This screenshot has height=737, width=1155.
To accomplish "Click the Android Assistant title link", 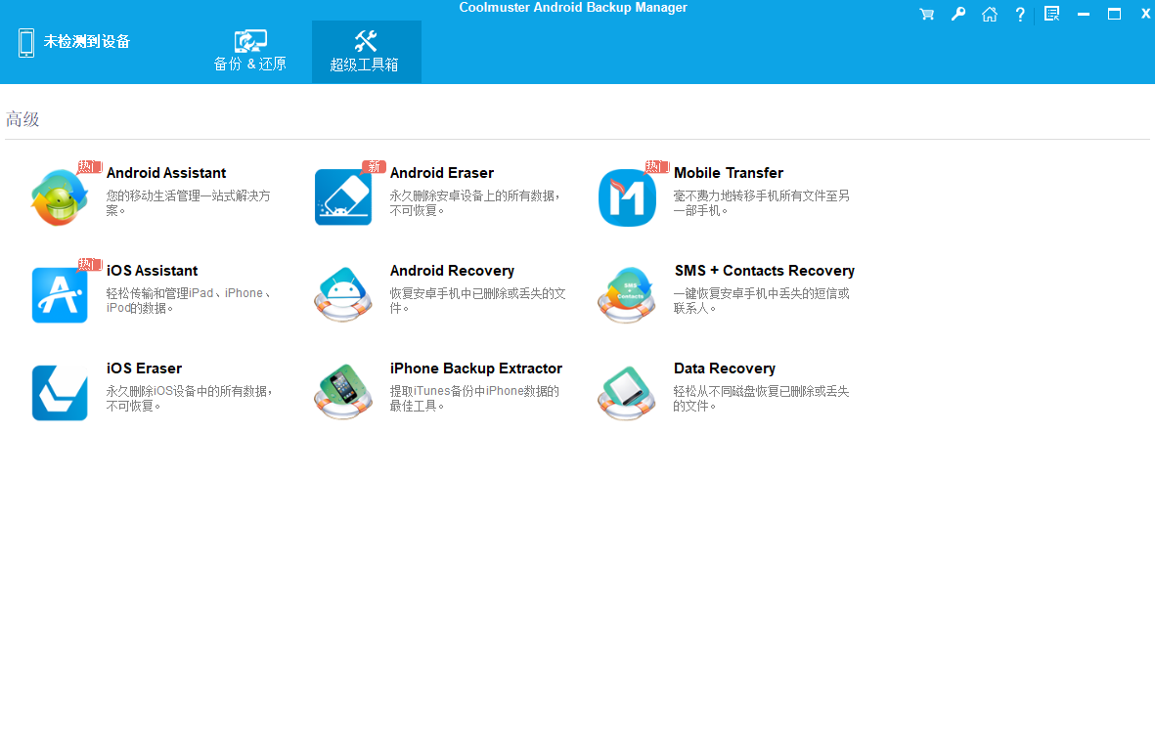I will coord(166,173).
